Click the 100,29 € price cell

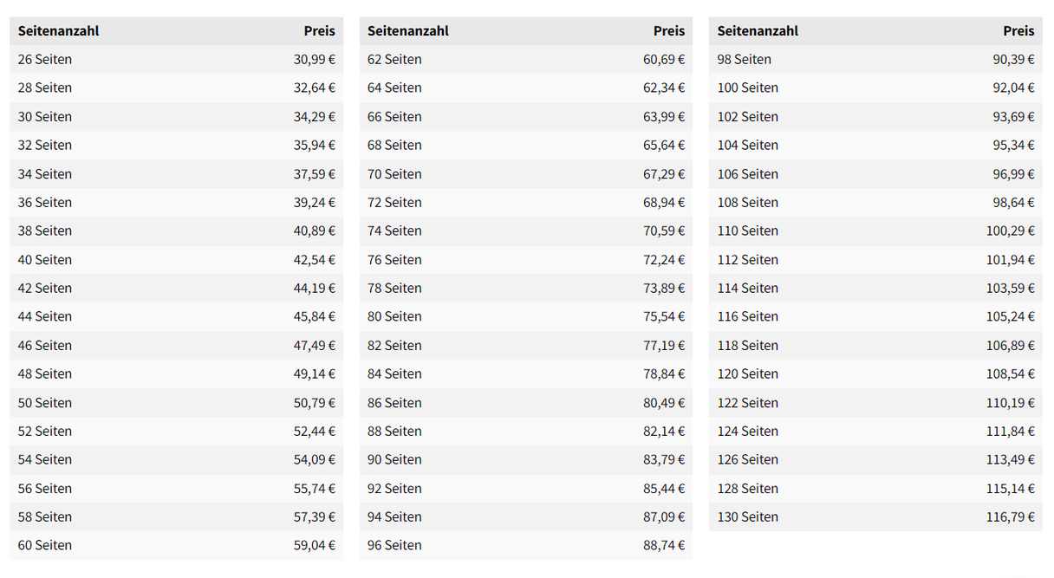[1010, 231]
